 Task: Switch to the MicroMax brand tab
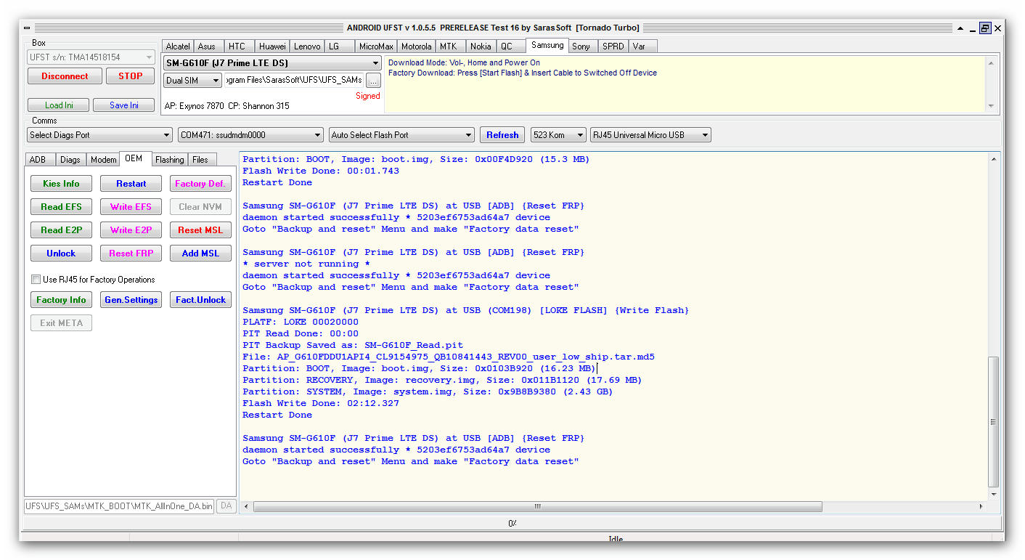click(x=376, y=46)
